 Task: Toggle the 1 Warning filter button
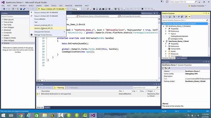59,88
